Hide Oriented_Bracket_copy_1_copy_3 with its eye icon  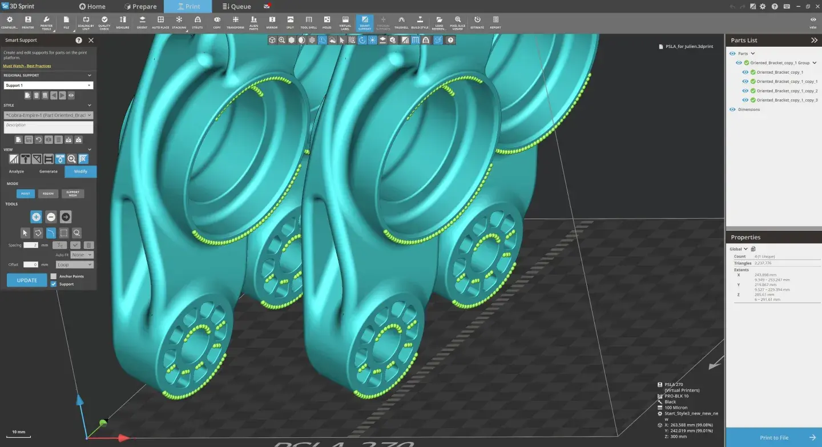(745, 100)
